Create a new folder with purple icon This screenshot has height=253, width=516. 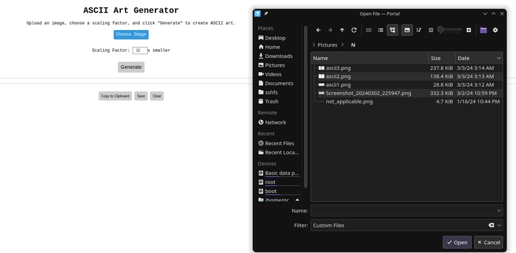483,30
